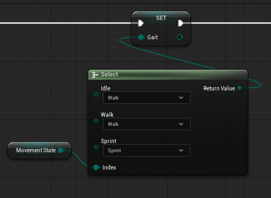
Task: Click the Idle option input pin
Action: click(x=96, y=94)
